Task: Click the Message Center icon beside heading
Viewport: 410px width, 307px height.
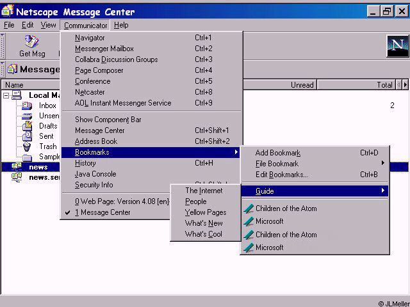Action: [12, 69]
